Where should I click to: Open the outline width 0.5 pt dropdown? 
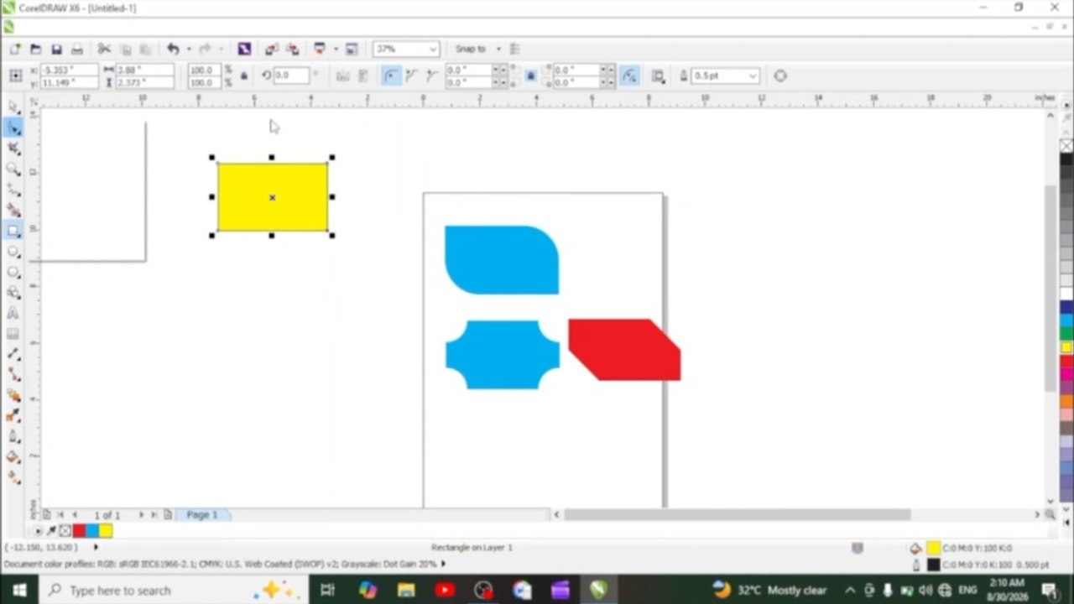pyautogui.click(x=753, y=75)
